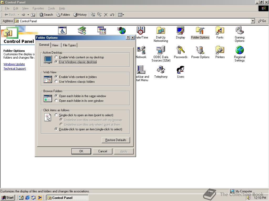Click the Move To toolbar icon

click(x=93, y=15)
